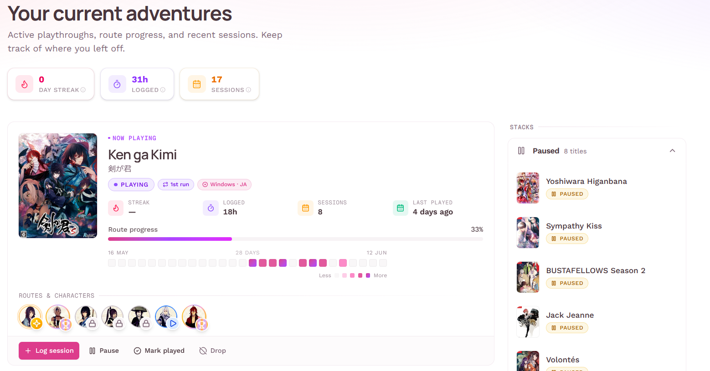The width and height of the screenshot is (710, 371).
Task: Click the info icon next to 17 SESSIONS
Action: pyautogui.click(x=248, y=90)
